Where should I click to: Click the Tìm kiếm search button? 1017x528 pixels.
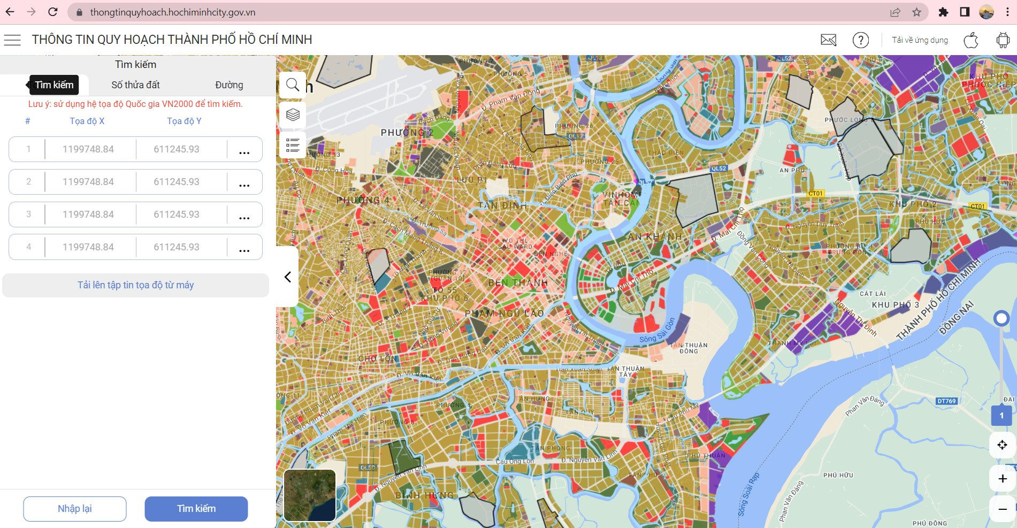196,509
